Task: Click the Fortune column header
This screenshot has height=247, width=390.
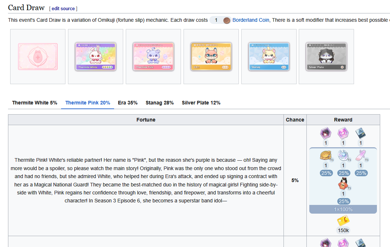Action: [146, 120]
